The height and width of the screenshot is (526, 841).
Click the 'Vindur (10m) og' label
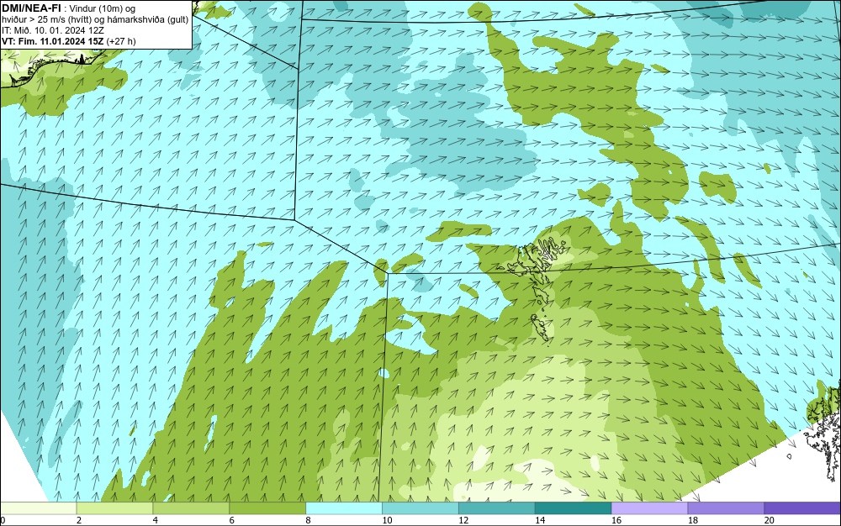pos(103,8)
